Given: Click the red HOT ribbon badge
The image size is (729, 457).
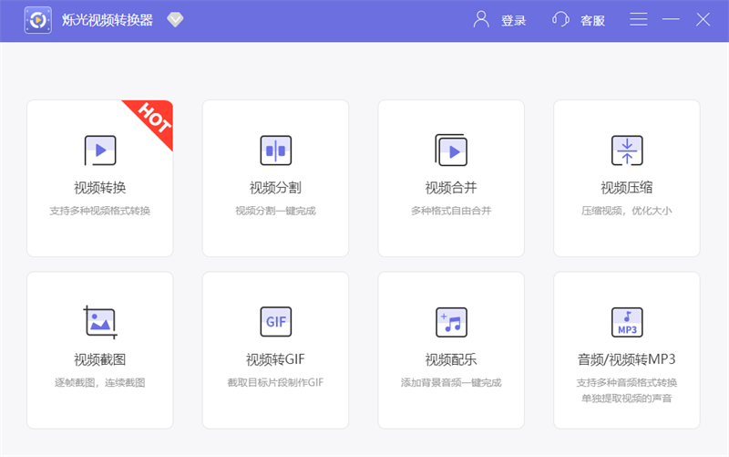Looking at the screenshot, I should [154, 119].
